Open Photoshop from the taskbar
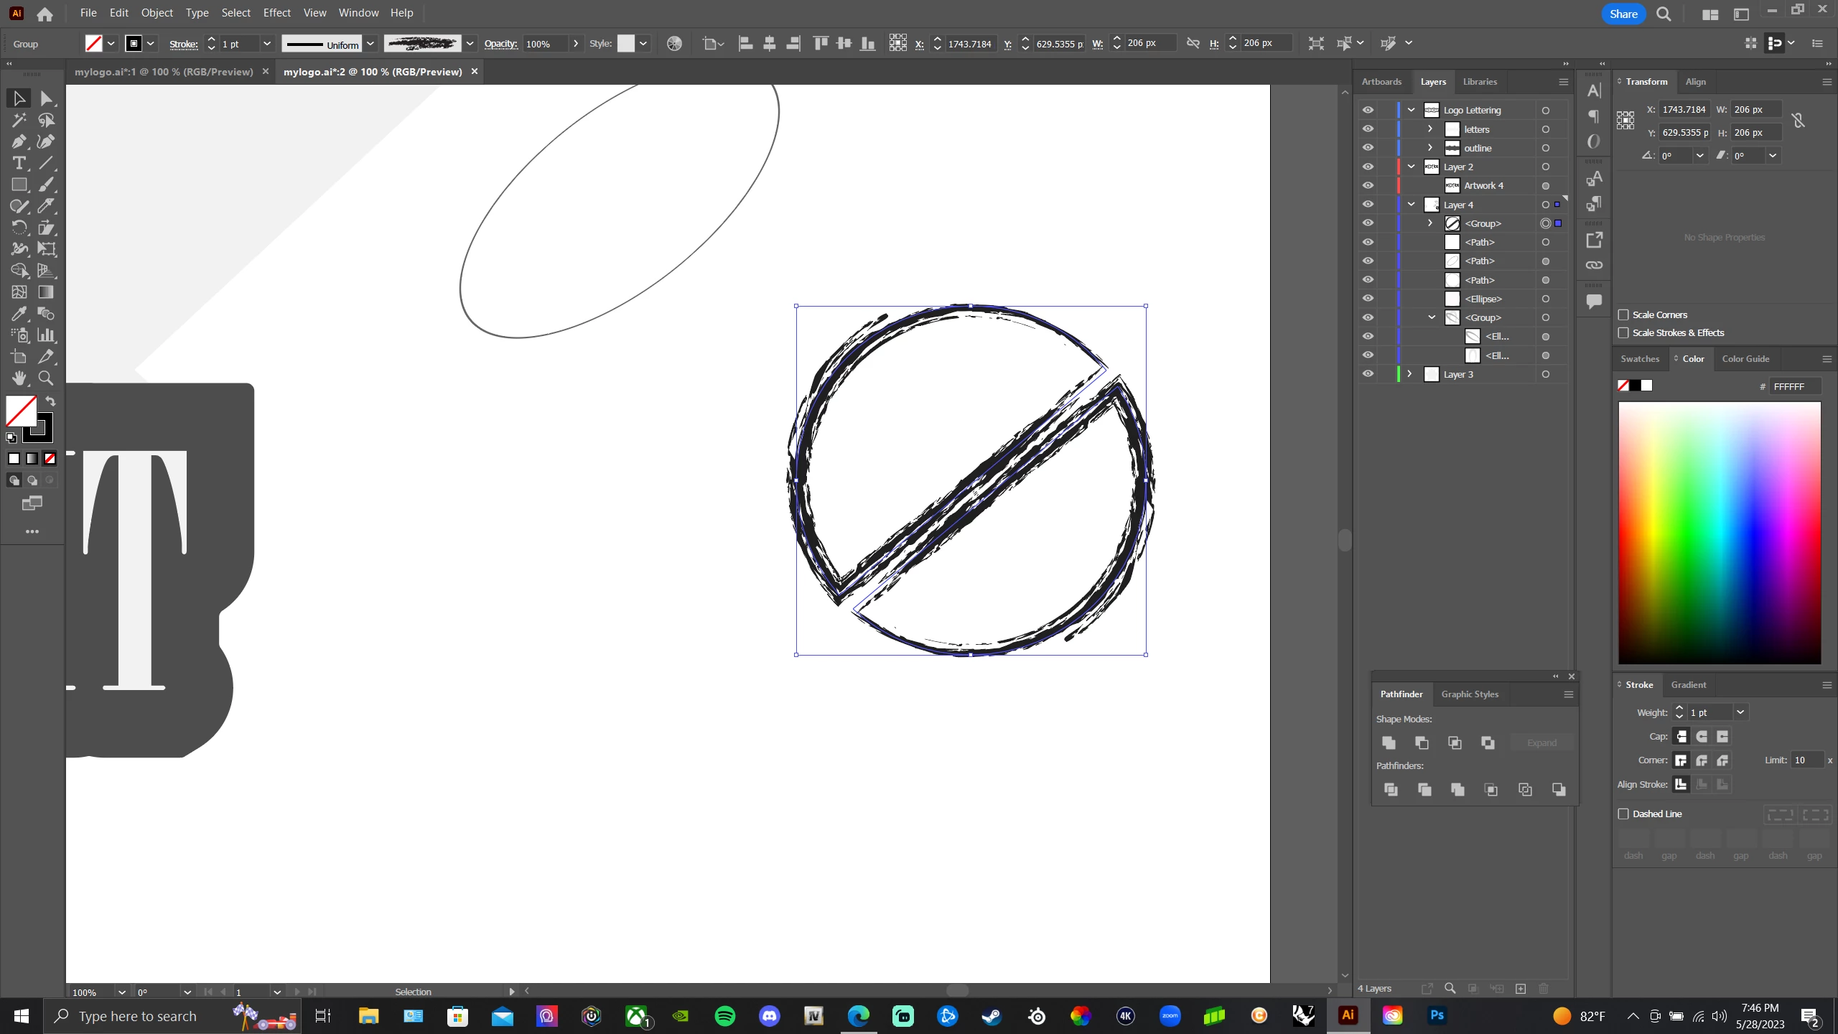This screenshot has width=1838, height=1034. coord(1437,1015)
